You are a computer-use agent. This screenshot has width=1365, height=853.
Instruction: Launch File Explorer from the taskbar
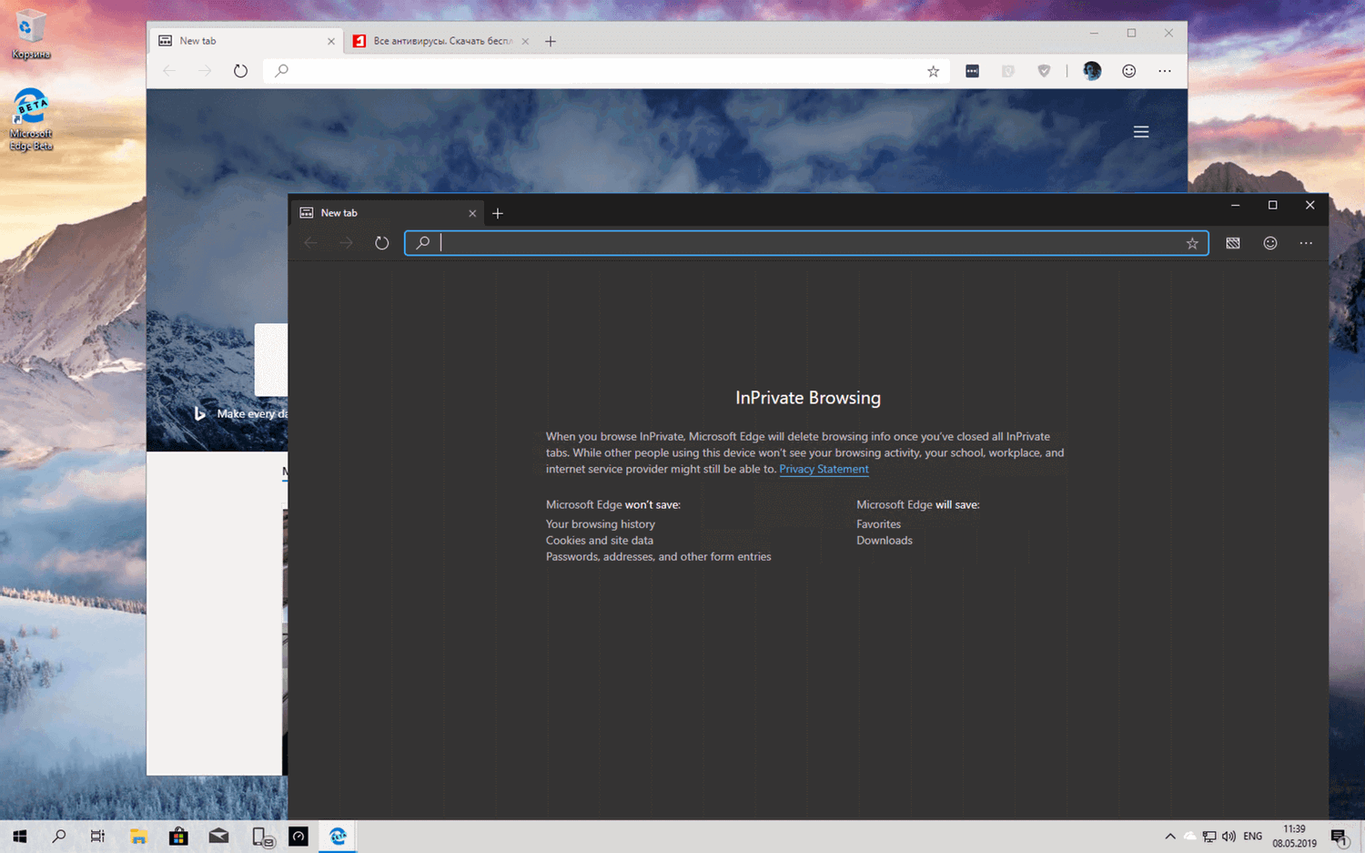click(x=138, y=837)
